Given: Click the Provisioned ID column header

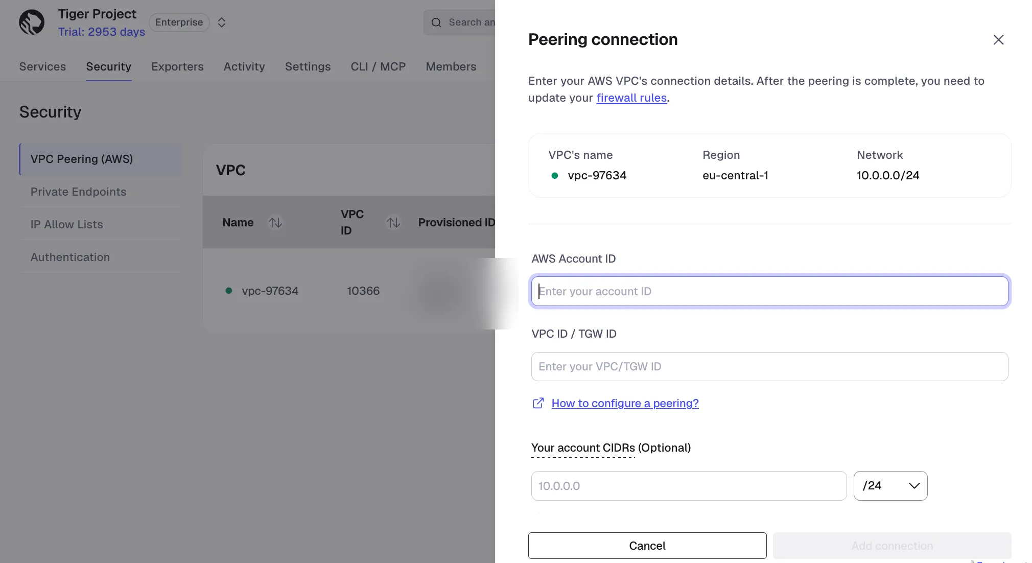Looking at the screenshot, I should pyautogui.click(x=456, y=222).
